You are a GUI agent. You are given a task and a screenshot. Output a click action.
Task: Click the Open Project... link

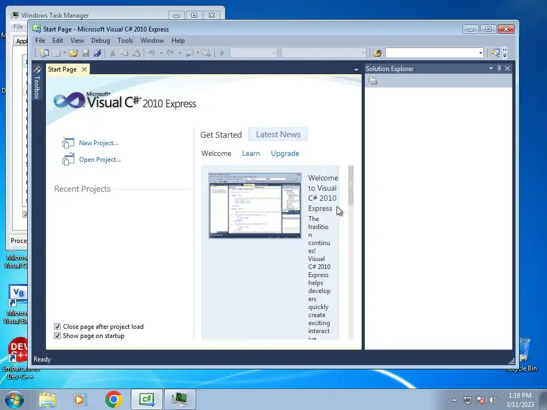100,159
